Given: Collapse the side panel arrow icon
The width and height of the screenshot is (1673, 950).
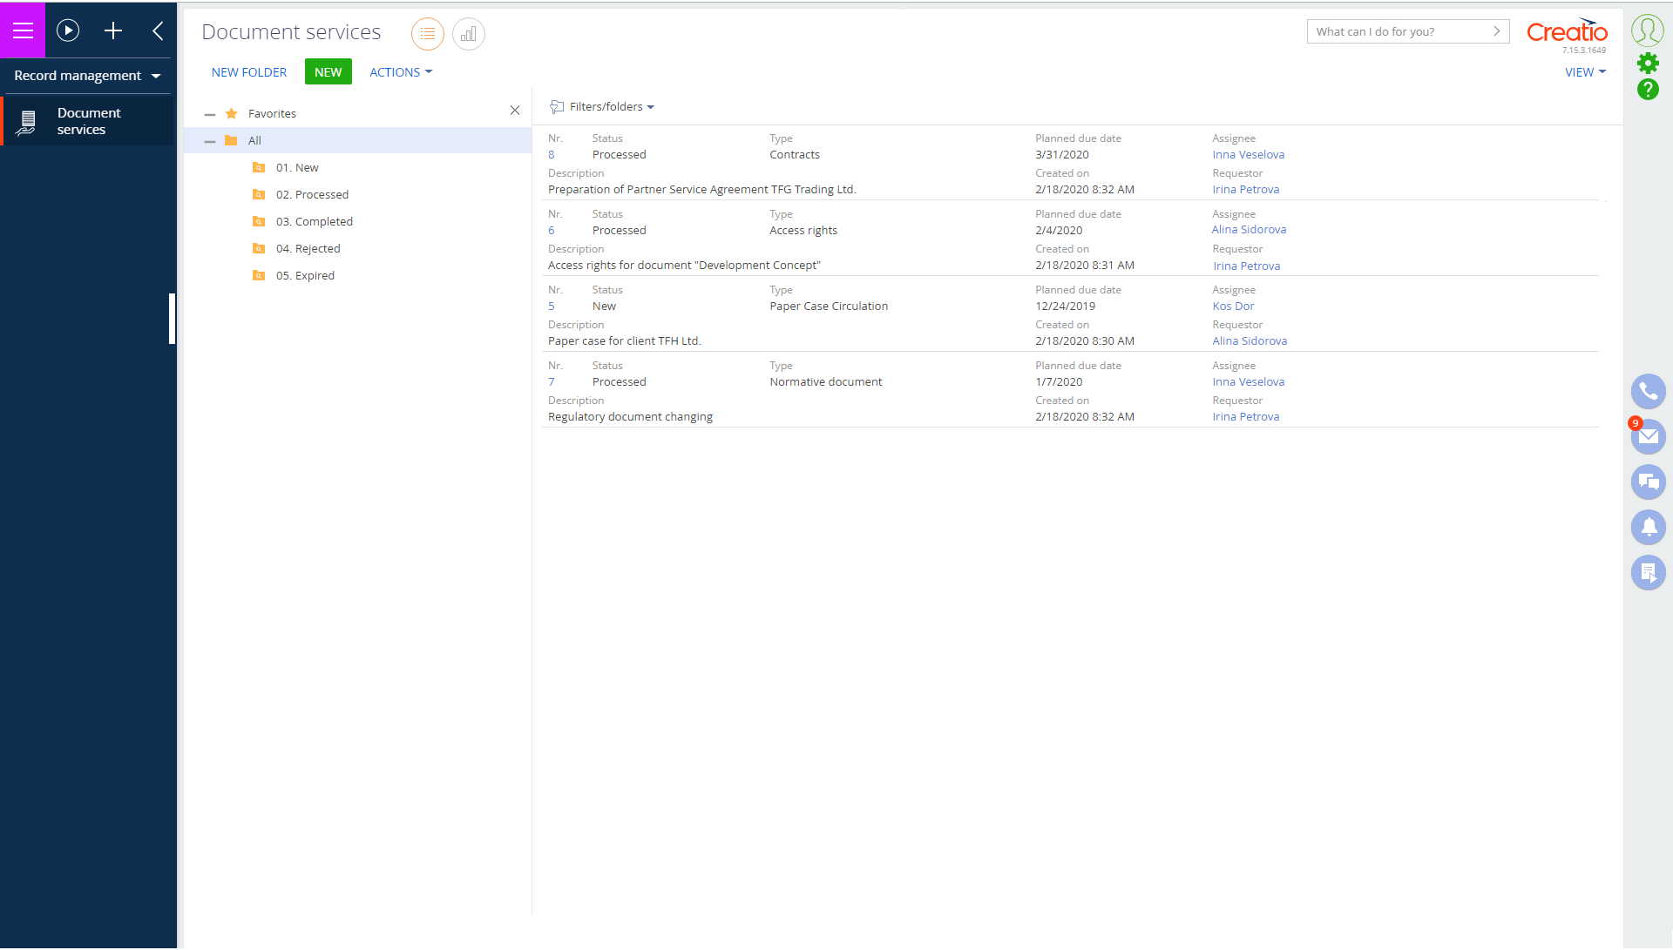Looking at the screenshot, I should pos(158,31).
